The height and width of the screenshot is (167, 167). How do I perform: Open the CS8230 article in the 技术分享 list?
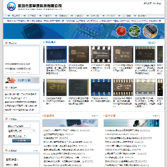pyautogui.click(x=122, y=150)
